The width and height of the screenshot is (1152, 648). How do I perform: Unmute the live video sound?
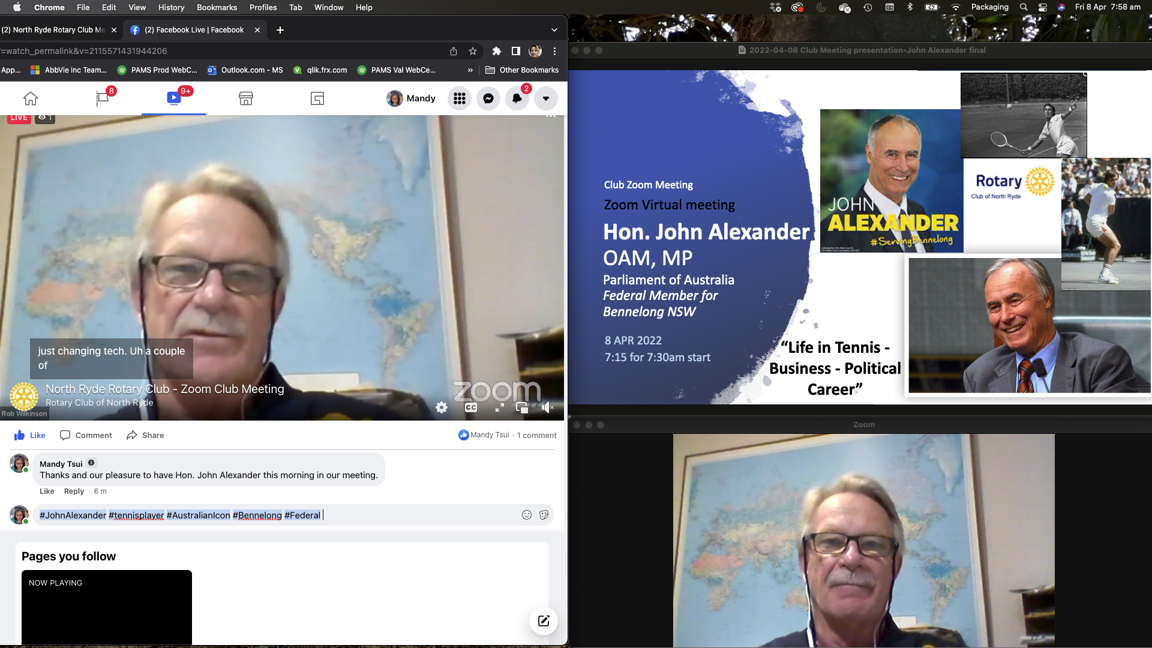547,407
